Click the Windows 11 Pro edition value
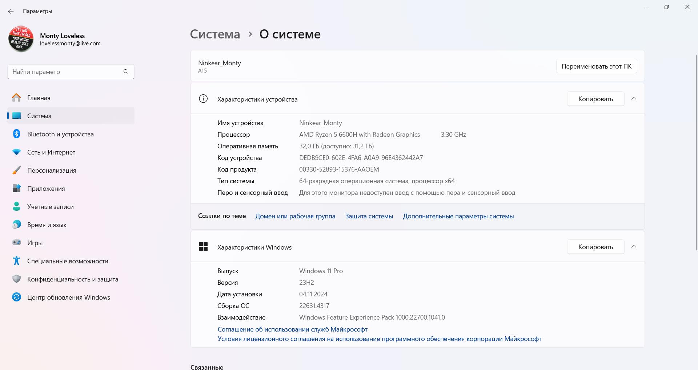The image size is (698, 370). 321,271
